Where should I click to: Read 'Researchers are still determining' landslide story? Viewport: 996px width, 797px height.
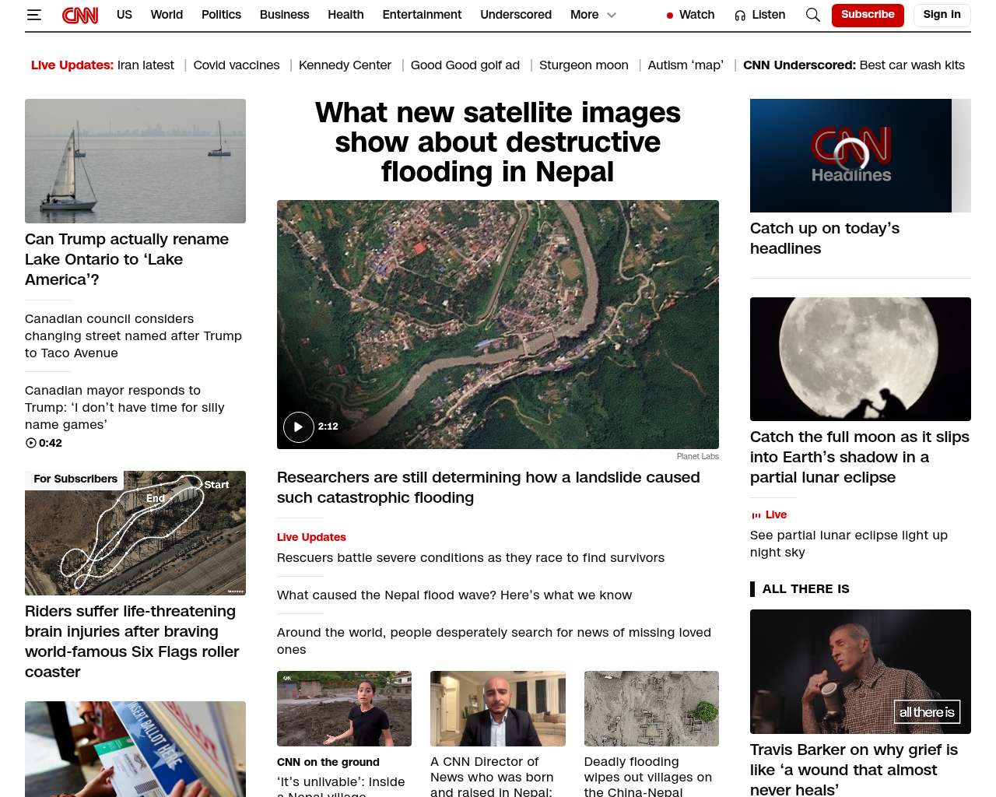pos(489,487)
